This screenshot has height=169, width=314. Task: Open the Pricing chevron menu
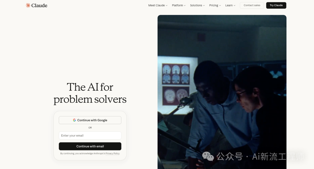(220, 5)
